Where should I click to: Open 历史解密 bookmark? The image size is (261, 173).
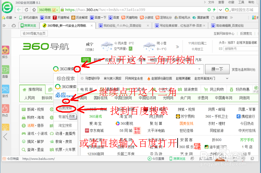click(79, 17)
